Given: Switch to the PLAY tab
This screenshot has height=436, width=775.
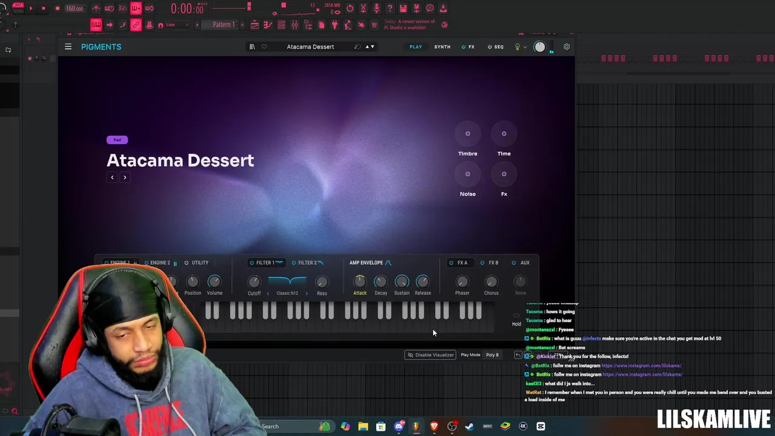Looking at the screenshot, I should [x=415, y=47].
